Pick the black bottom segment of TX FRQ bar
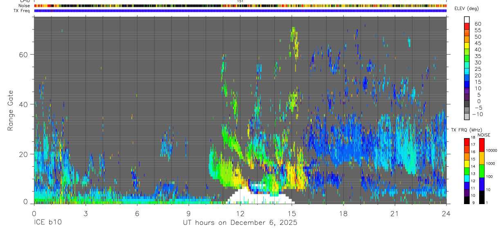The width and height of the screenshot is (502, 231). pyautogui.click(x=467, y=200)
